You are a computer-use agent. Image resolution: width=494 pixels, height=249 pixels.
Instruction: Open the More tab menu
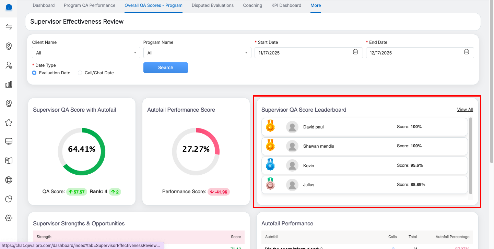pyautogui.click(x=316, y=5)
